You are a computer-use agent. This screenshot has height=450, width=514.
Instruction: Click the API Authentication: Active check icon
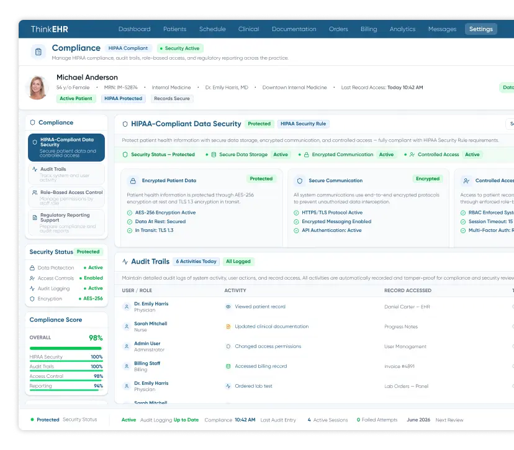[x=296, y=231]
